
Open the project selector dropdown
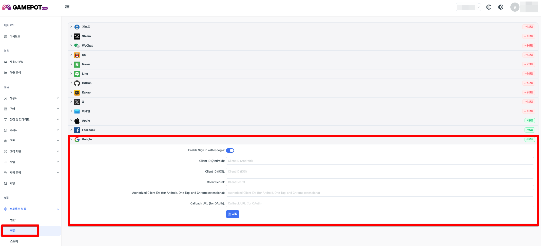pos(468,7)
